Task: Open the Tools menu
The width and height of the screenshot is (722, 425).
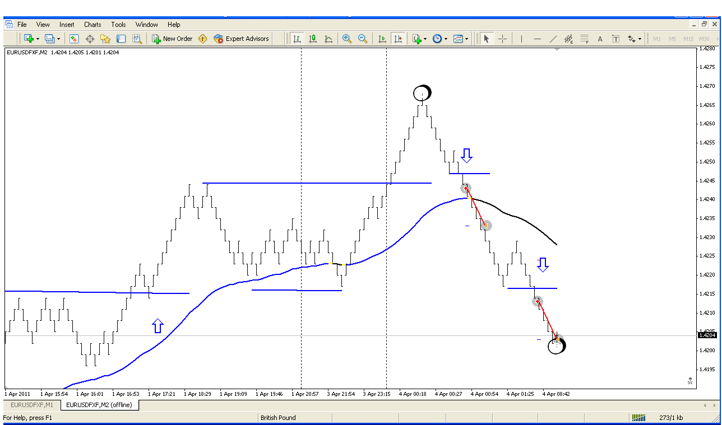Action: pyautogui.click(x=118, y=25)
